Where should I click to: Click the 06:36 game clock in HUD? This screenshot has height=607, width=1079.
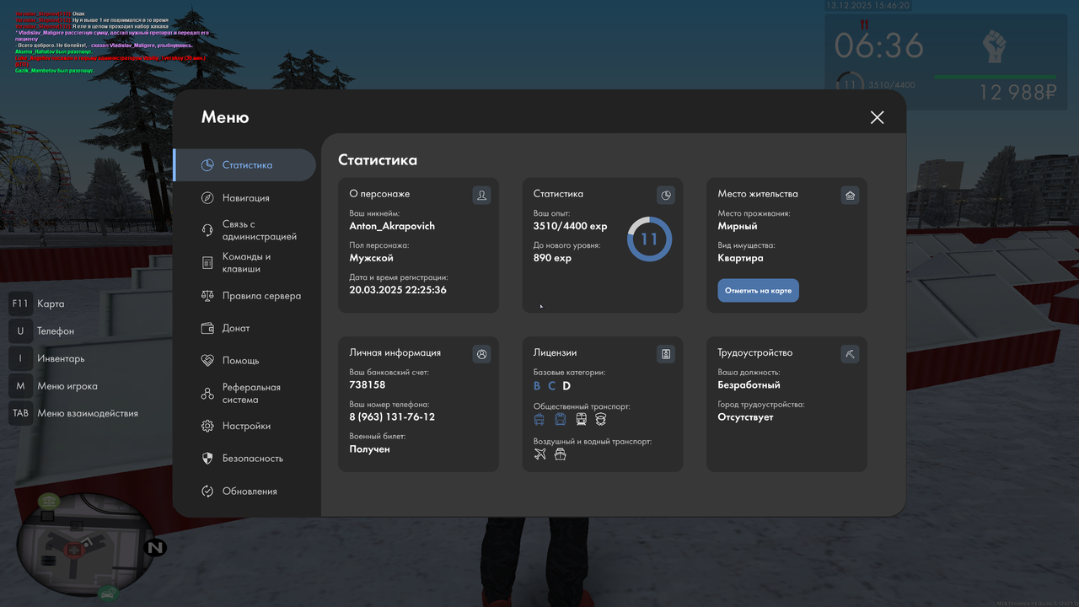pyautogui.click(x=879, y=46)
